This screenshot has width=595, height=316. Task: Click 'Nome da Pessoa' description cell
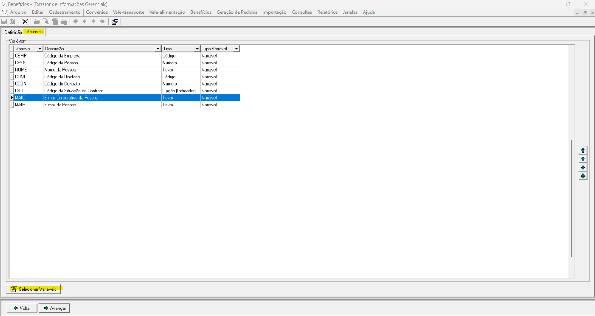point(102,70)
